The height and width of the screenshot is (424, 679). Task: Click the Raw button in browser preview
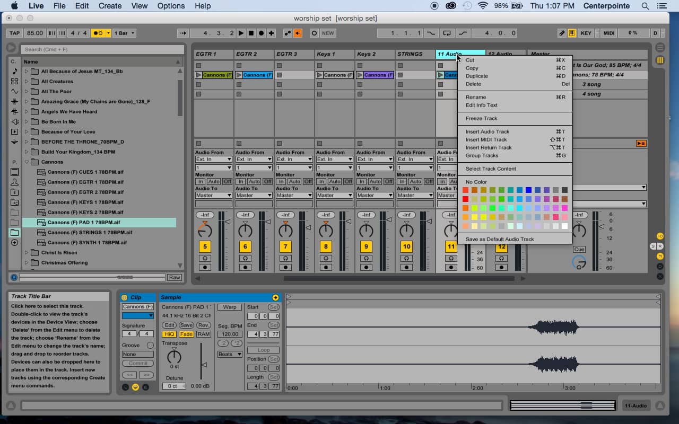pos(175,277)
